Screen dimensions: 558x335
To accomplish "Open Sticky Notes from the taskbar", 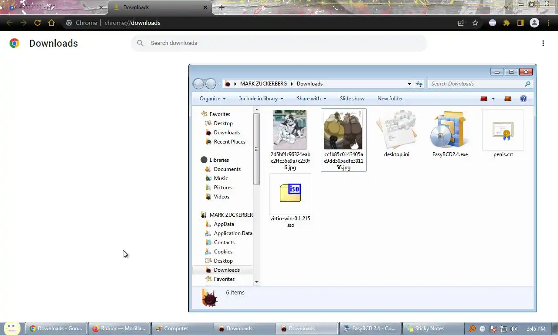I will (432, 328).
